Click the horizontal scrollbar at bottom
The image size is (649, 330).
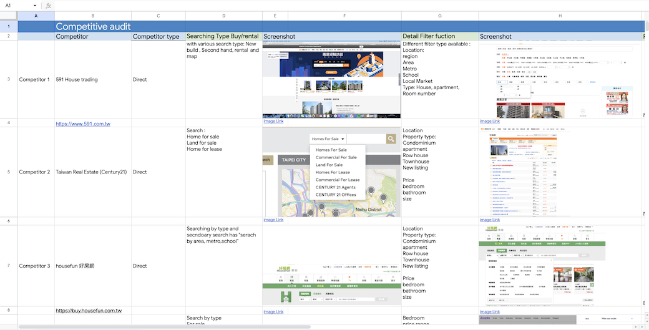(x=165, y=327)
